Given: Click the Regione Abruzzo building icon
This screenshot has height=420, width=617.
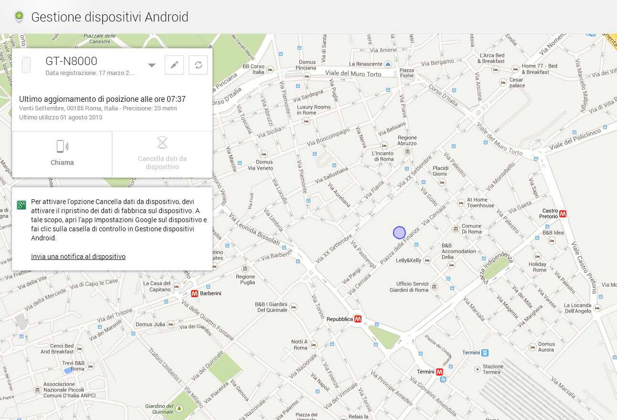Looking at the screenshot, I should (407, 151).
